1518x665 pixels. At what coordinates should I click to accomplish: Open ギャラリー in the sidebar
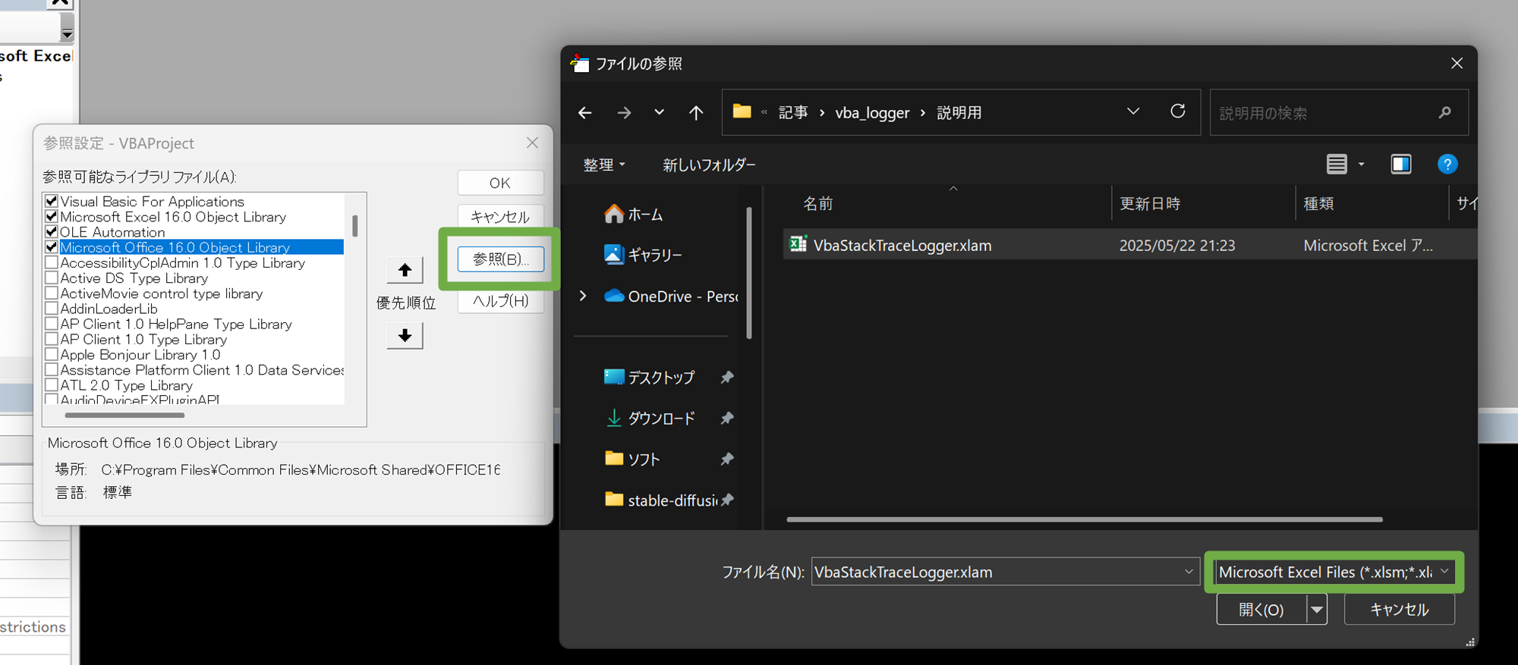tap(643, 255)
